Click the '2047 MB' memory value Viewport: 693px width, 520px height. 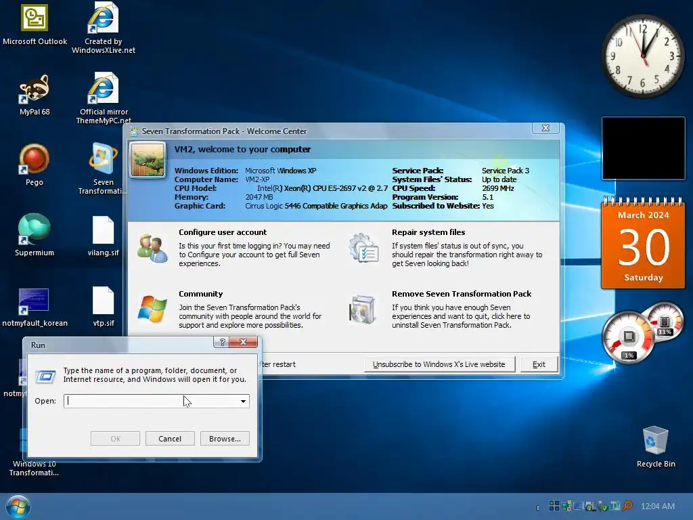pos(259,197)
